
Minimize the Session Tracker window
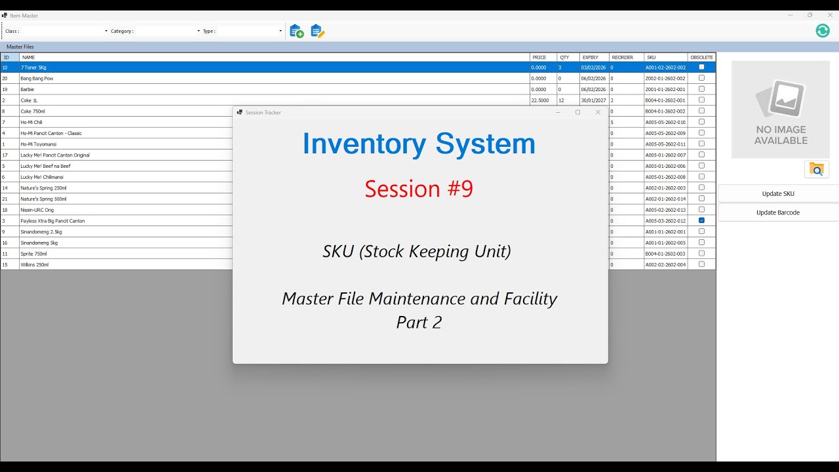558,112
